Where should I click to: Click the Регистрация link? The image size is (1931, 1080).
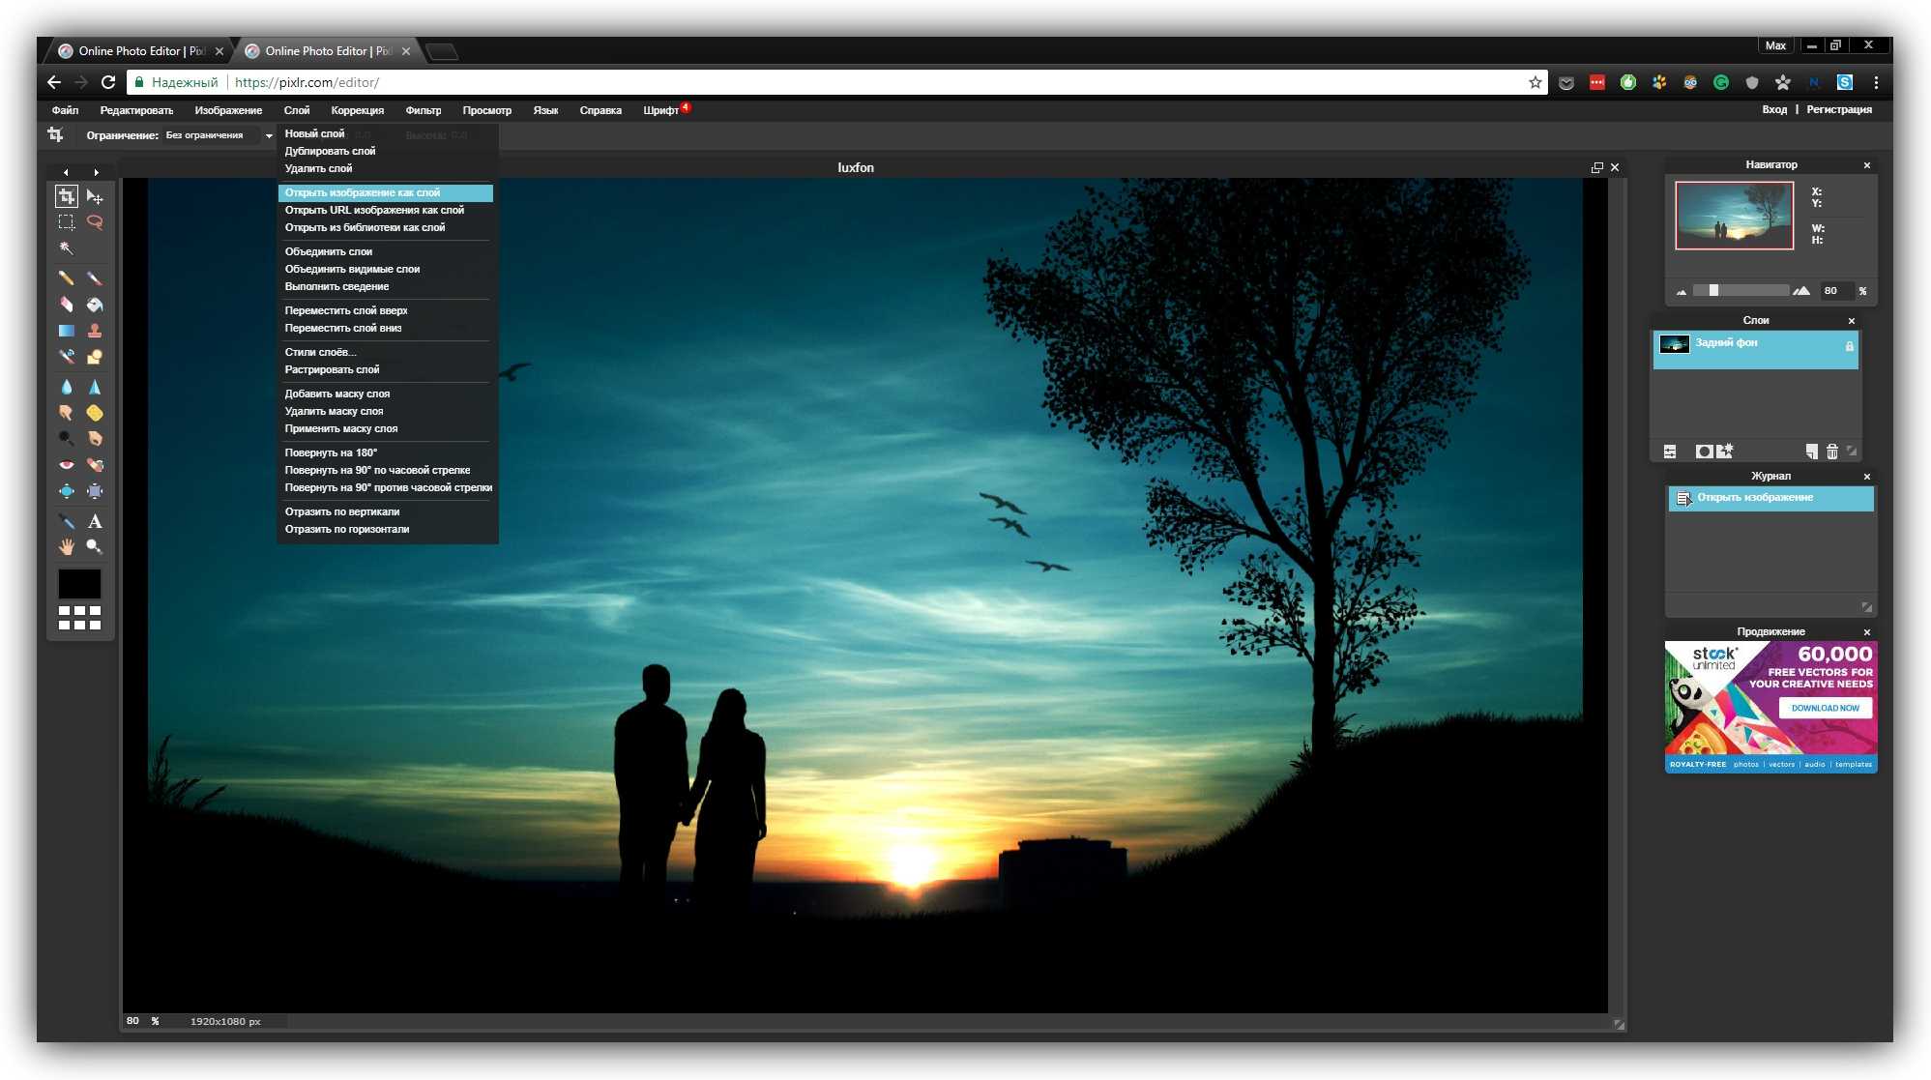[x=1838, y=110]
